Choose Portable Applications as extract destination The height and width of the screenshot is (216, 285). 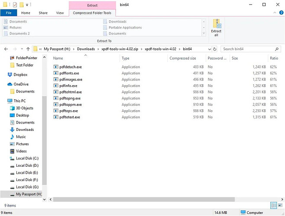(125, 28)
